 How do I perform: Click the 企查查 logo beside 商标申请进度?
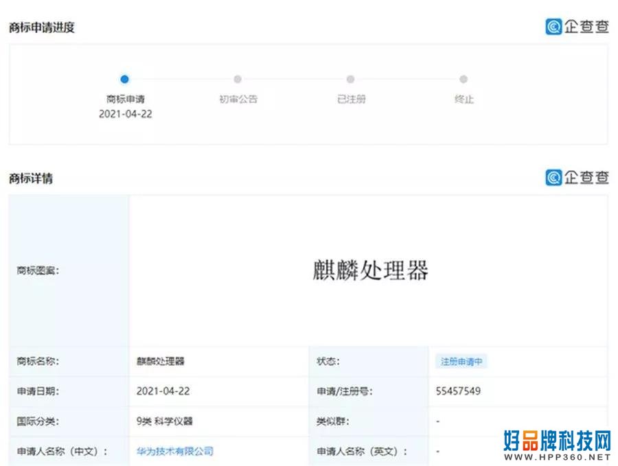(x=577, y=27)
